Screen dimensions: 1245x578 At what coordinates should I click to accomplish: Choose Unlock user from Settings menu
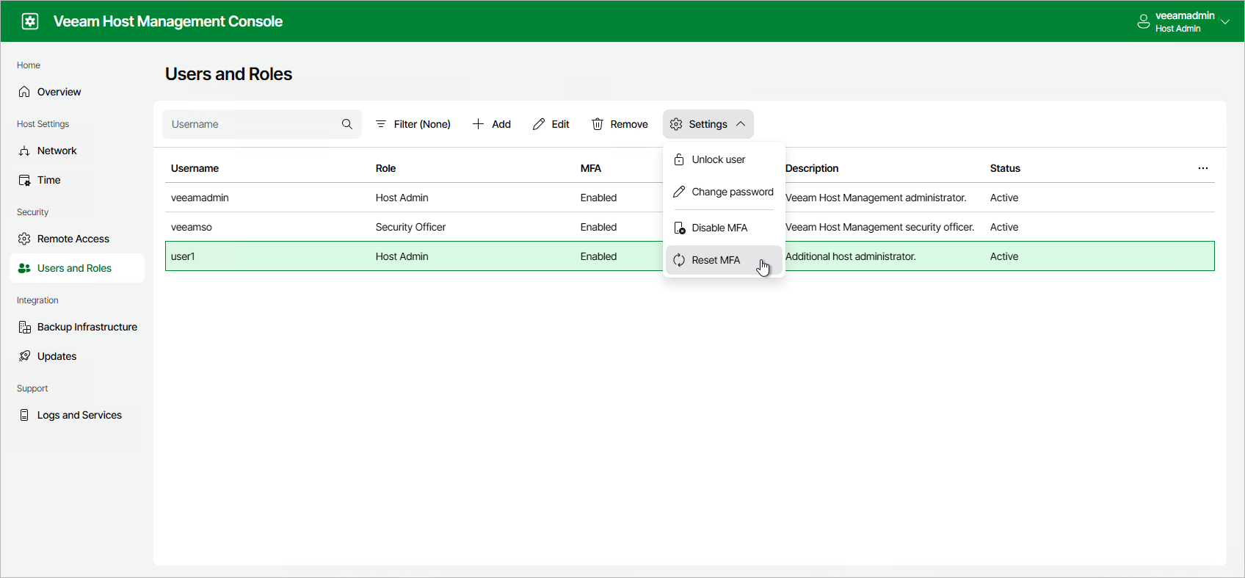click(x=724, y=159)
